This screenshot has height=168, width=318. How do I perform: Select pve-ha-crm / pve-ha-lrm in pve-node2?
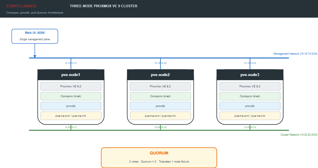tap(160, 116)
